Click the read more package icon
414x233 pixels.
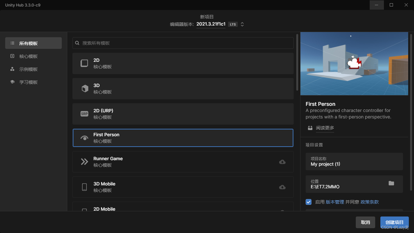click(310, 128)
